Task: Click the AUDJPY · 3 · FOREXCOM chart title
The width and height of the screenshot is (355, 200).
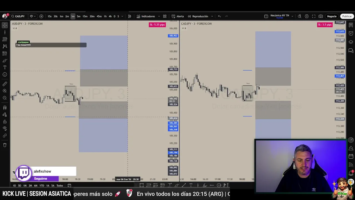Action: (27, 24)
